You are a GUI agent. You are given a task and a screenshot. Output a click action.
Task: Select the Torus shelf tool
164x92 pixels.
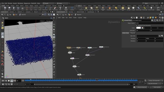click(x=18, y=8)
